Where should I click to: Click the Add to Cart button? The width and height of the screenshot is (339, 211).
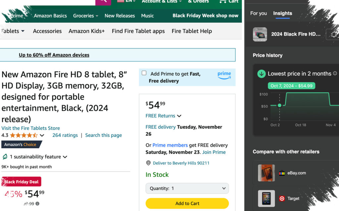coord(187,203)
